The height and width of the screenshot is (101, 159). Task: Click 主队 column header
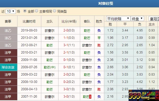coord(49,22)
